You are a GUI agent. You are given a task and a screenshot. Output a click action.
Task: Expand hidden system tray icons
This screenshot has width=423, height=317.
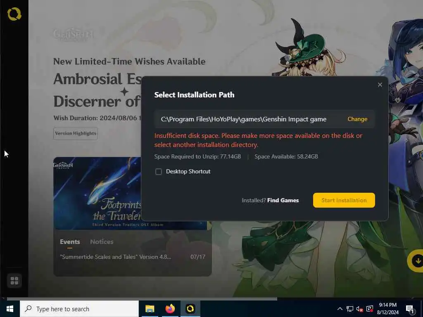[340, 309]
